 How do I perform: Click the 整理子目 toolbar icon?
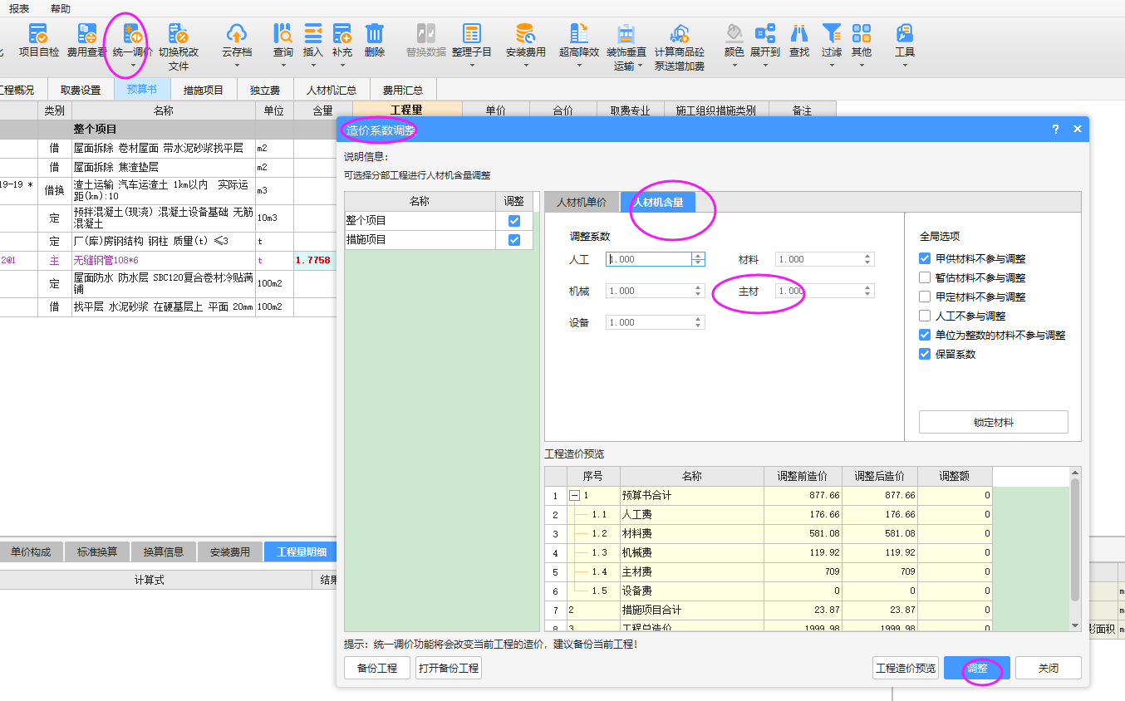(472, 33)
